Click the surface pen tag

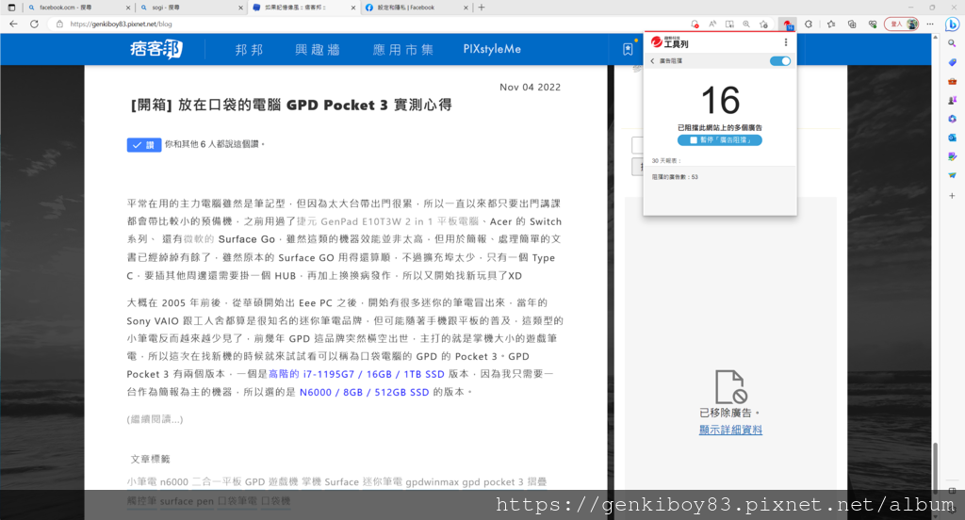(x=187, y=501)
